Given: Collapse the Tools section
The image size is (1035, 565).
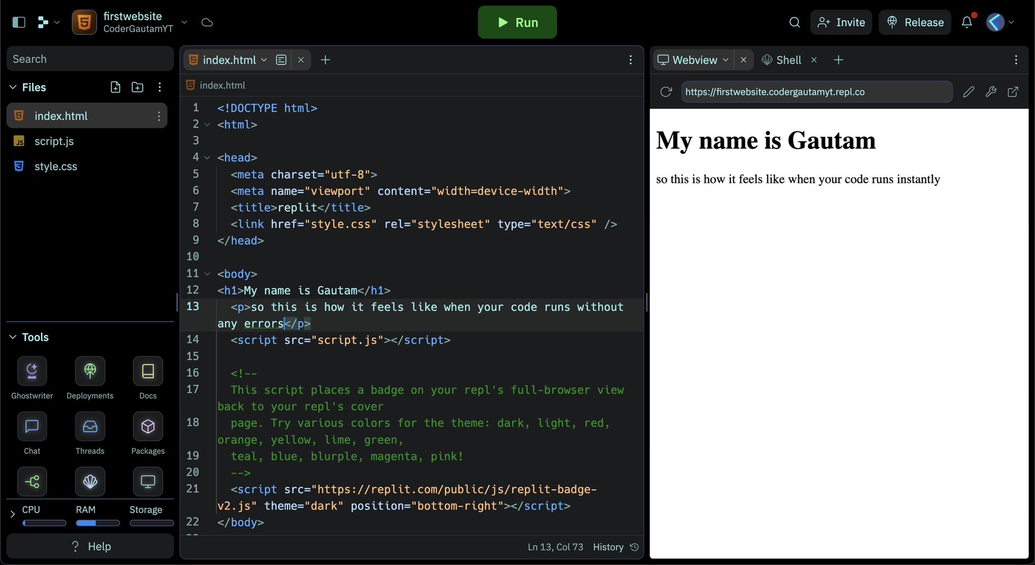Looking at the screenshot, I should point(13,337).
